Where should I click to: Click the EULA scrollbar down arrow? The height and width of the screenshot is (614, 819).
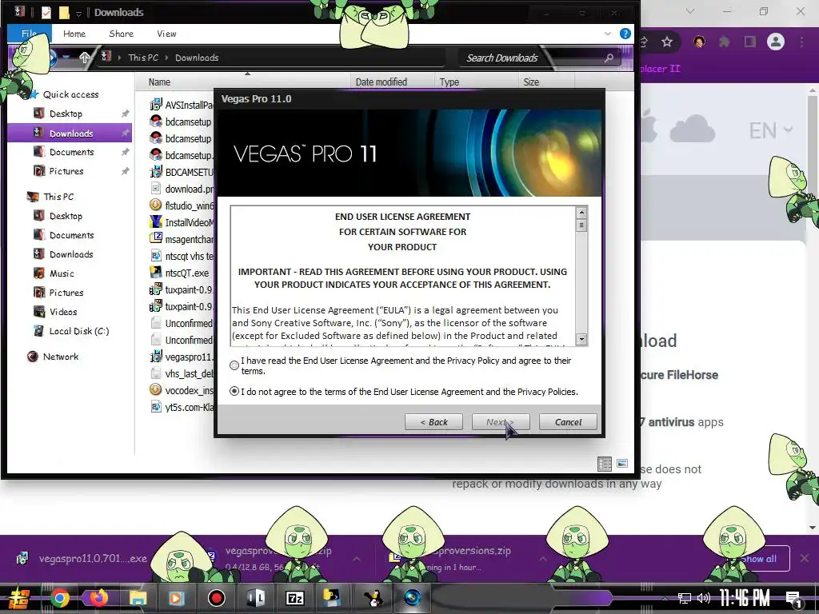coord(581,339)
